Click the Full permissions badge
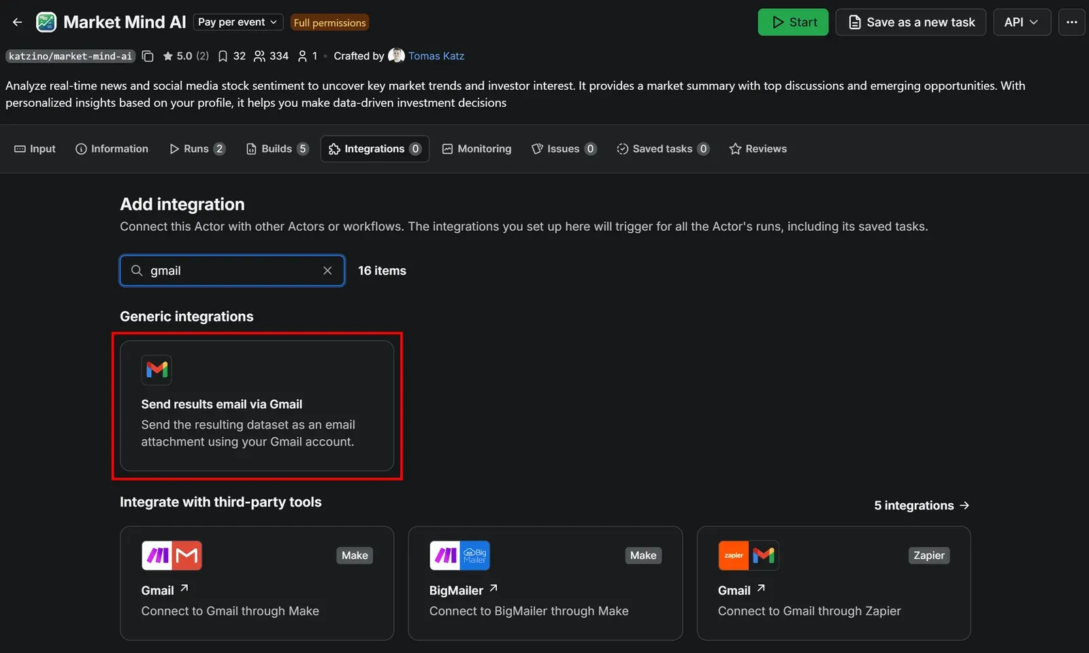This screenshot has height=653, width=1089. click(330, 22)
